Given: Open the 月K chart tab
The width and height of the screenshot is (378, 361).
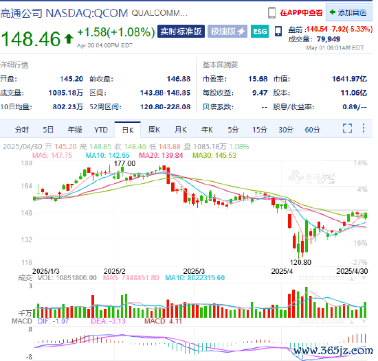Looking at the screenshot, I should [181, 130].
